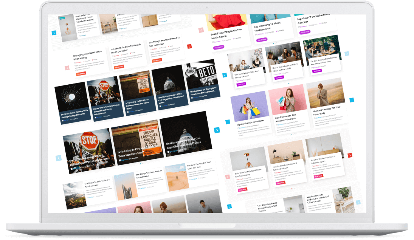Open Hipster Trends In Fashion title
The height and width of the screenshot is (240, 414).
tap(250, 122)
